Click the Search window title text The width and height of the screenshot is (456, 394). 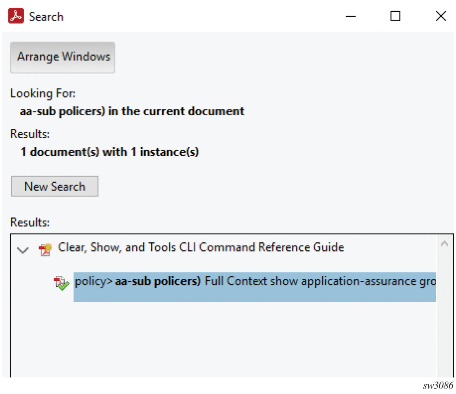tap(46, 17)
